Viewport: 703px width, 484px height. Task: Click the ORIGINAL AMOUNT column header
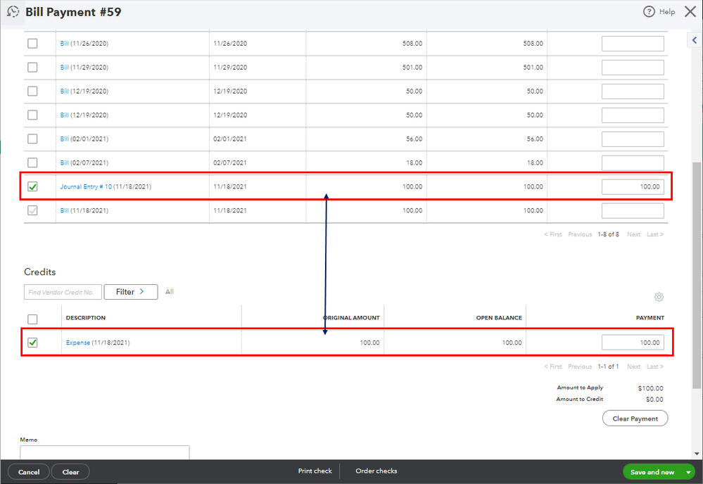pyautogui.click(x=352, y=318)
